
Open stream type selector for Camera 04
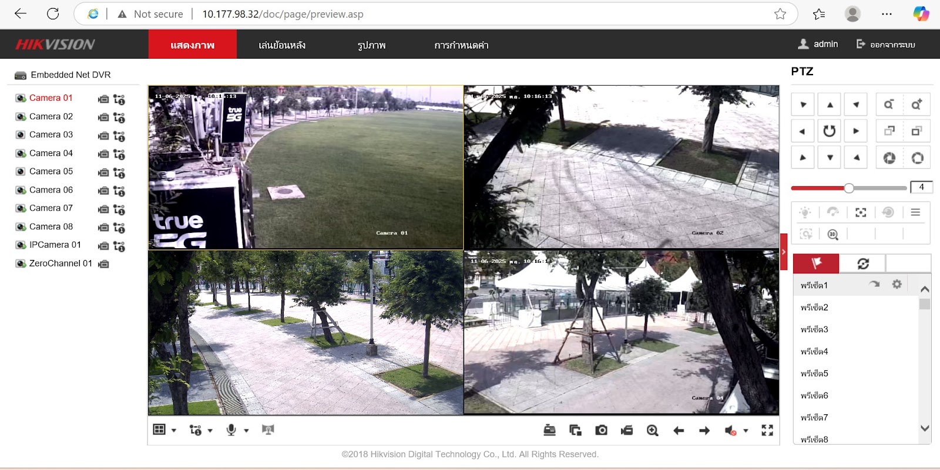click(x=119, y=154)
